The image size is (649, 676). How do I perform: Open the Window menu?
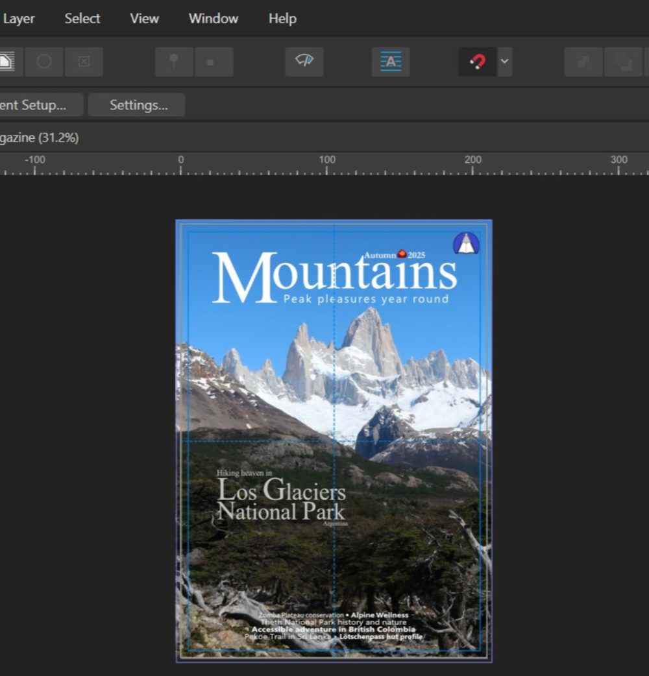(214, 18)
